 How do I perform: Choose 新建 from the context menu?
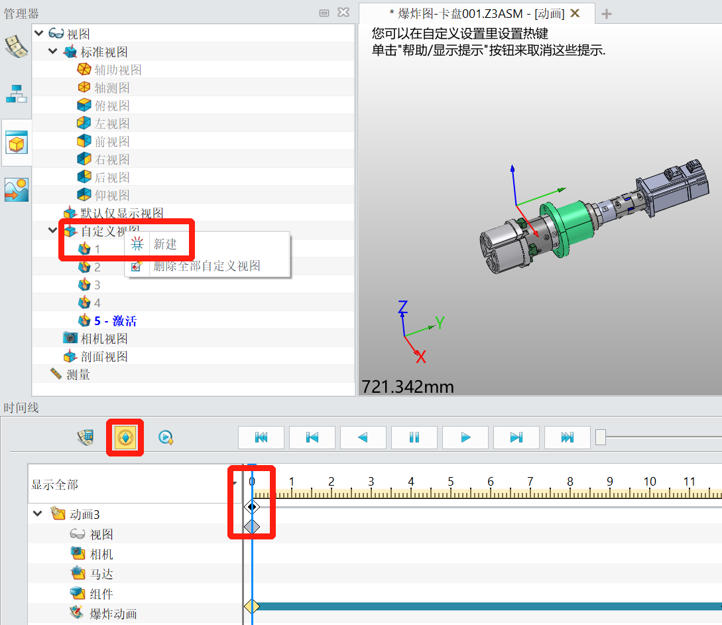click(165, 244)
